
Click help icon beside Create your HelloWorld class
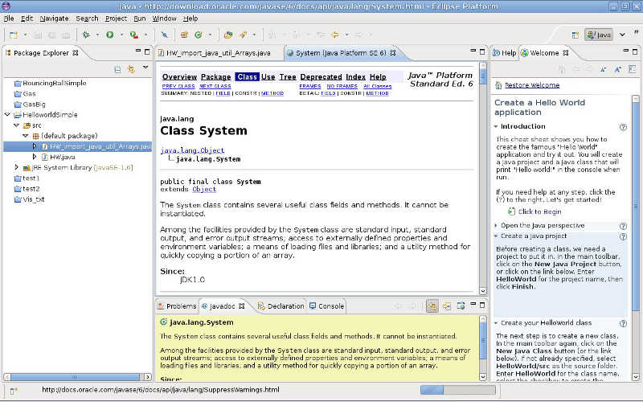click(x=623, y=324)
